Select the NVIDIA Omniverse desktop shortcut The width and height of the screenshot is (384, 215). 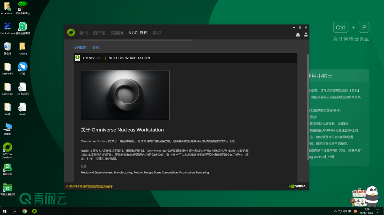[x=7, y=151]
